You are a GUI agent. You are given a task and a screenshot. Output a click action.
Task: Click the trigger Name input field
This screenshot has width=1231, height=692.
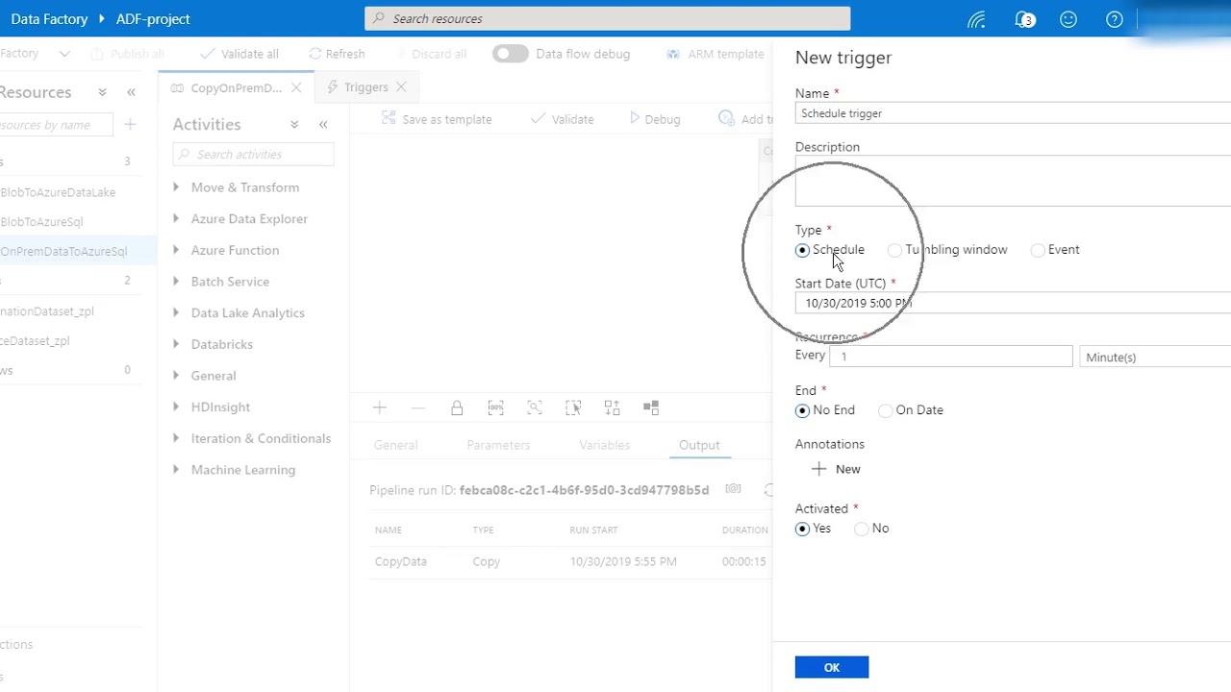(x=1013, y=113)
